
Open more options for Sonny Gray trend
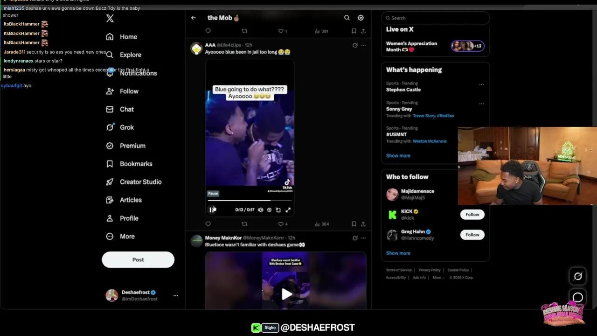pyautogui.click(x=481, y=104)
